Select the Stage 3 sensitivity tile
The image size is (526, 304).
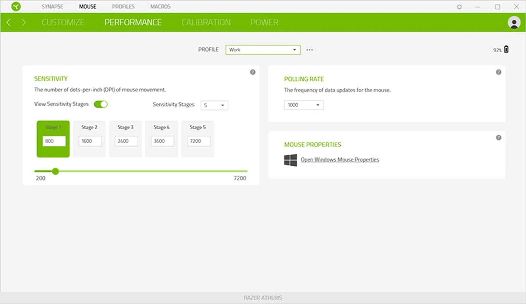125,127
